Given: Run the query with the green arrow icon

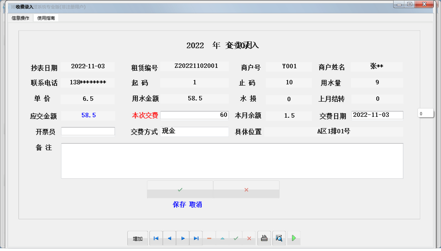Looking at the screenshot, I should [x=294, y=238].
